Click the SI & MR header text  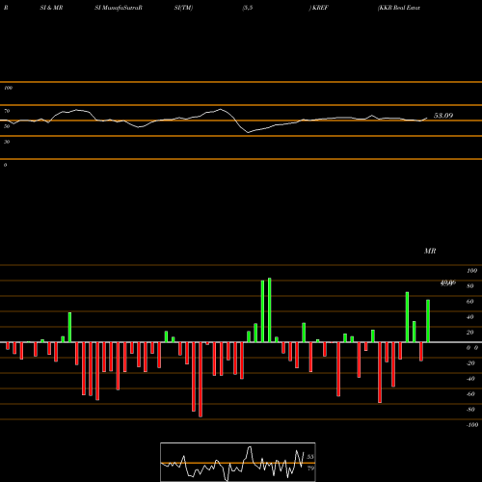point(51,8)
